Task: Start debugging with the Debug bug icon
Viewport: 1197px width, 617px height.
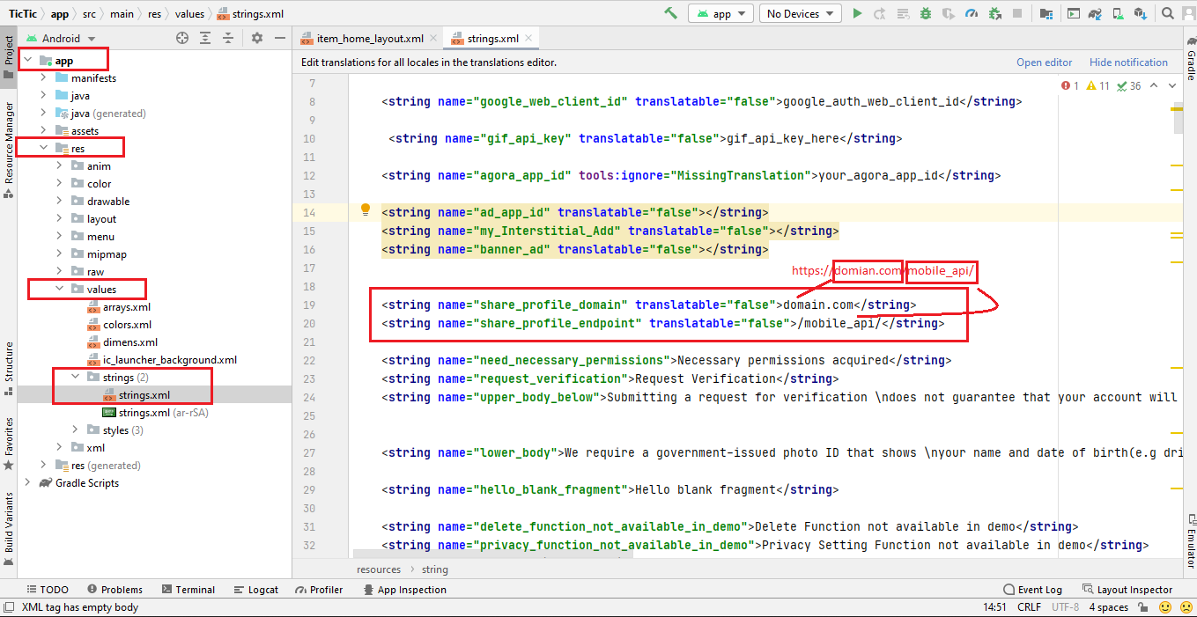Action: coord(925,13)
